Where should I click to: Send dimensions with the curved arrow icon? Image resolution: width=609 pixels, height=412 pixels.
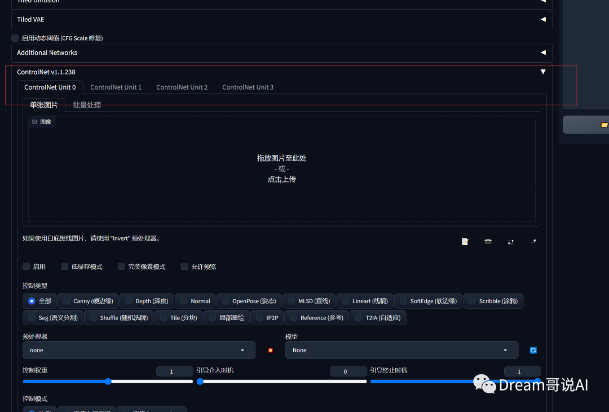click(x=533, y=242)
